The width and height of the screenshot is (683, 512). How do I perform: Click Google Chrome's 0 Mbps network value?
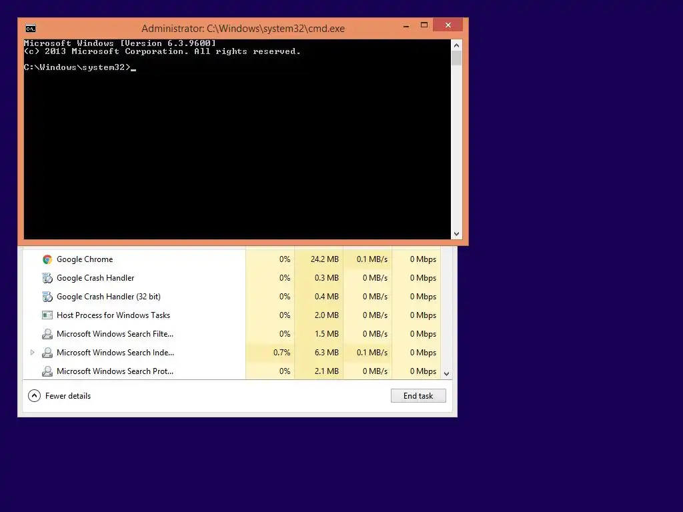423,259
